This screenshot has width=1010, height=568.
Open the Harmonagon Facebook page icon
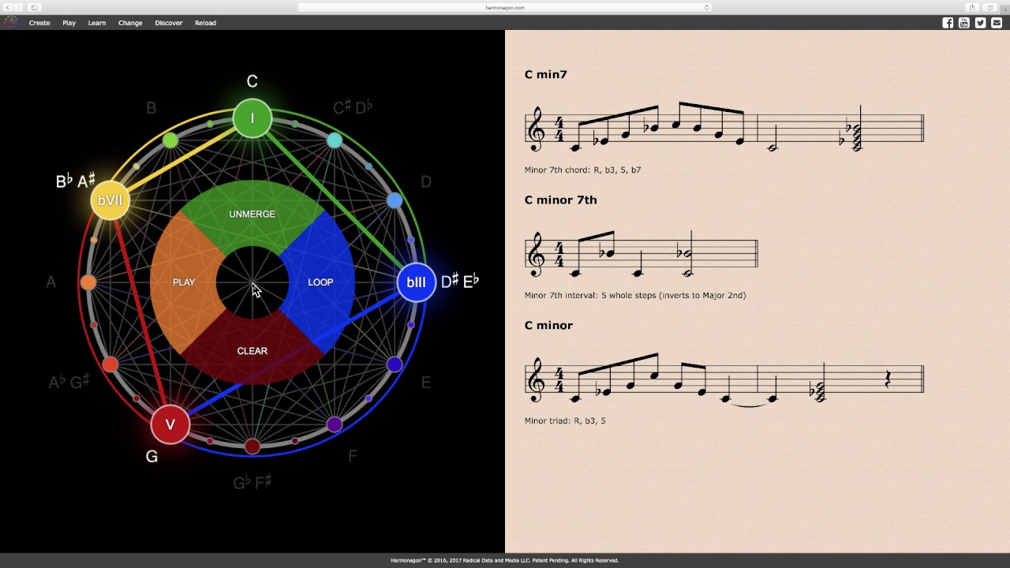pyautogui.click(x=948, y=23)
